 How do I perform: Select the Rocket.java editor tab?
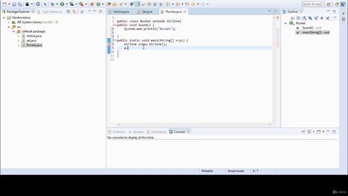coord(173,11)
